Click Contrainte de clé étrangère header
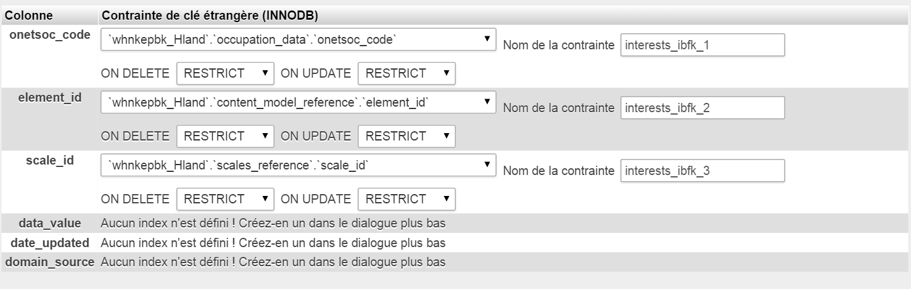 210,15
